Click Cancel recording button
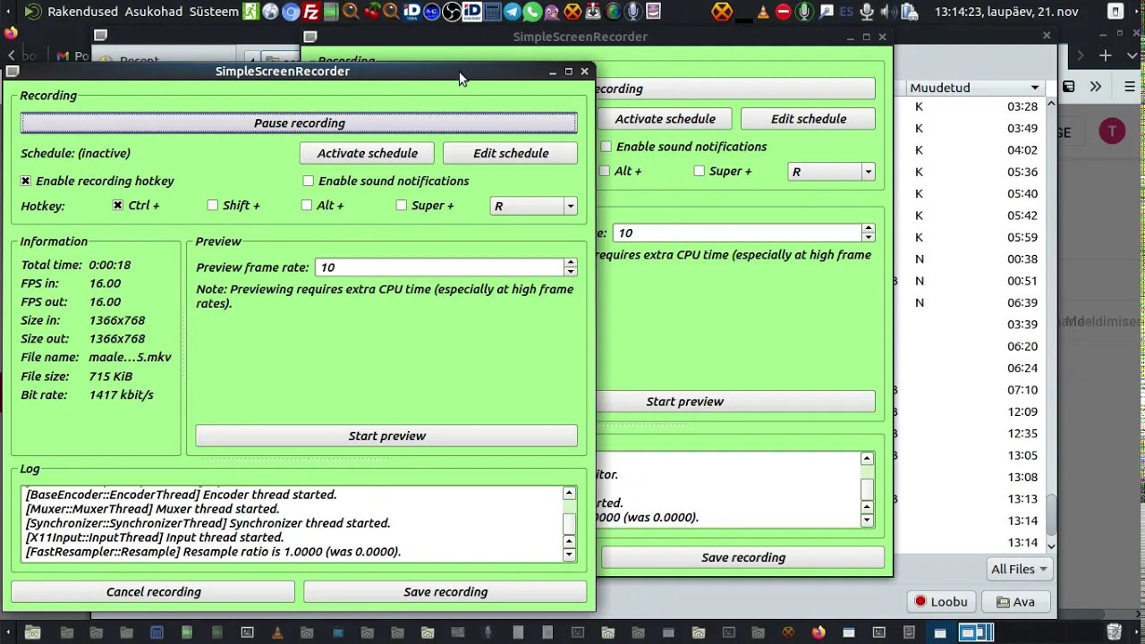The image size is (1145, 644). click(x=153, y=591)
